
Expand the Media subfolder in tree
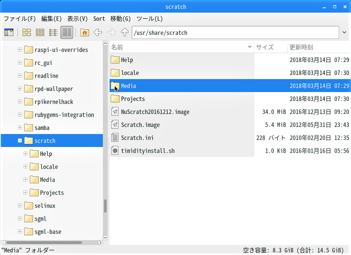pos(25,179)
